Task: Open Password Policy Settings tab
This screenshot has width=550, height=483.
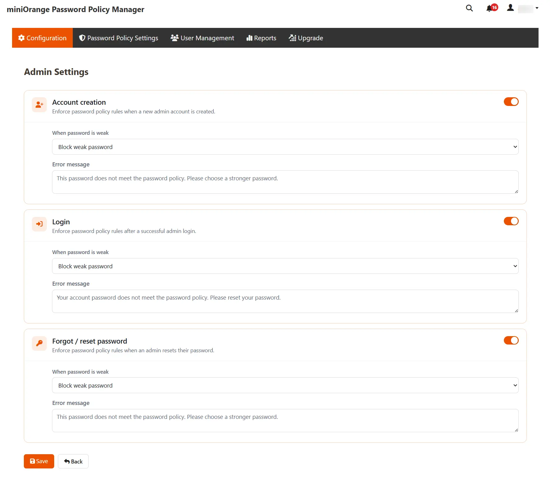Action: (119, 38)
